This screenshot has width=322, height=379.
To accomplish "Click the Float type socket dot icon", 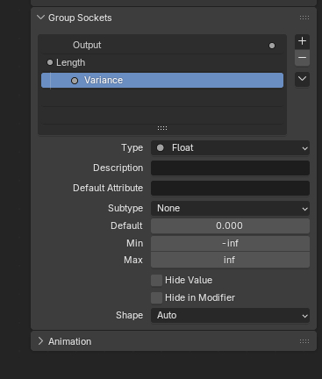I will coord(161,147).
